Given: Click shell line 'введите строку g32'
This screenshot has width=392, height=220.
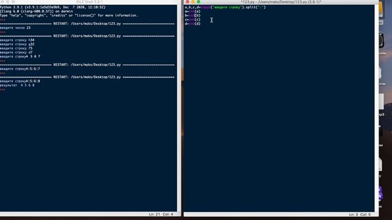Looking at the screenshot, I should 17,44.
